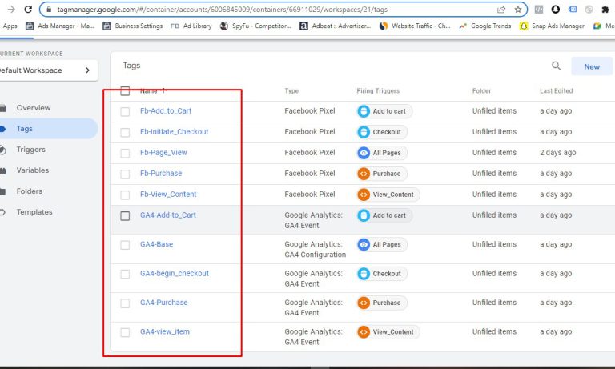Toggle the select-all checkbox in table header
615x369 pixels.
(125, 91)
